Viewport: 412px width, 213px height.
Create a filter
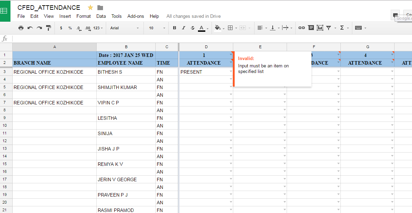click(329, 28)
